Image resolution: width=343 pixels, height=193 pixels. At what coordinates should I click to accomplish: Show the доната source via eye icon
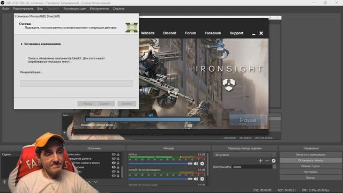(x=114, y=159)
